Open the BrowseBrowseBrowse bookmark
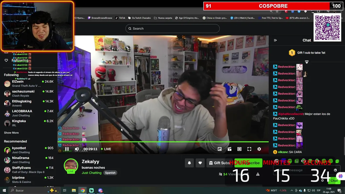 click(x=100, y=18)
